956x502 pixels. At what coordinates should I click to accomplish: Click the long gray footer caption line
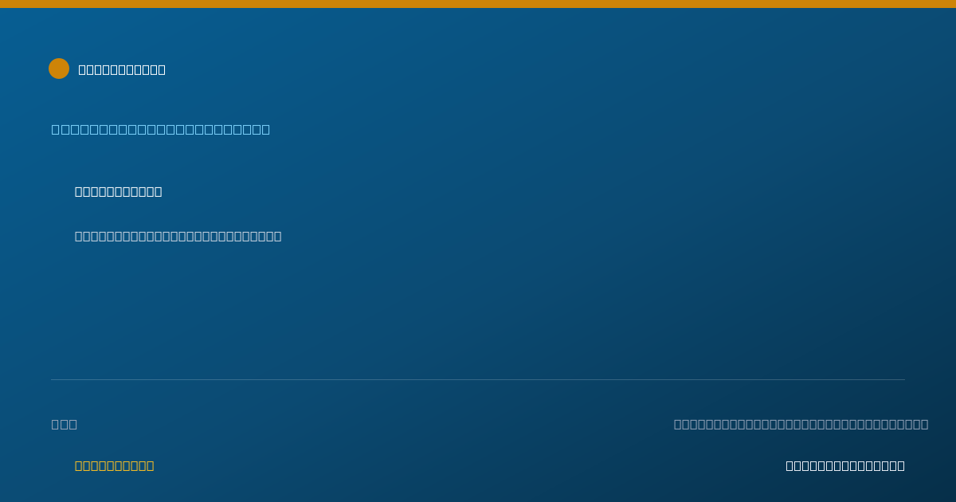tap(801, 424)
